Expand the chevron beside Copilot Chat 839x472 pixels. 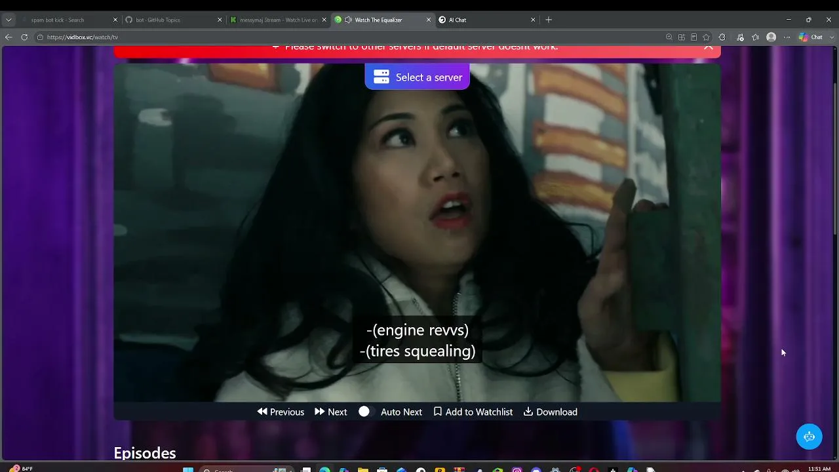[x=830, y=37]
